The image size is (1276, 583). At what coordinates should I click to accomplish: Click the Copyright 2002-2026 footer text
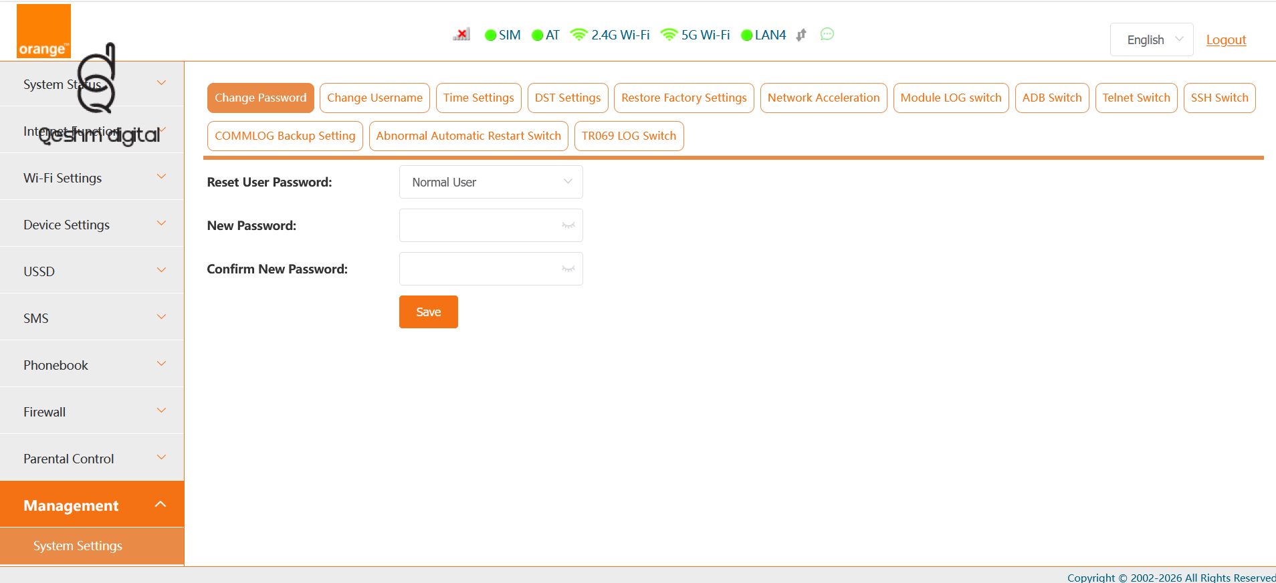click(1171, 578)
